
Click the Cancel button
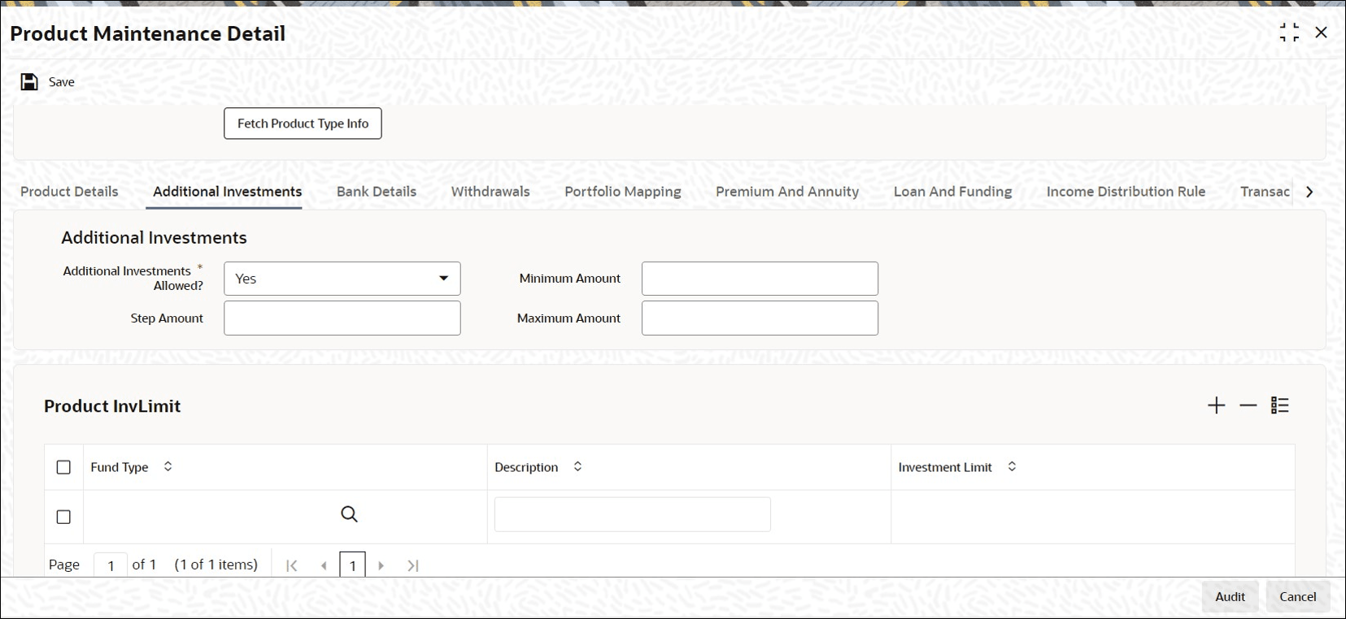coord(1298,597)
